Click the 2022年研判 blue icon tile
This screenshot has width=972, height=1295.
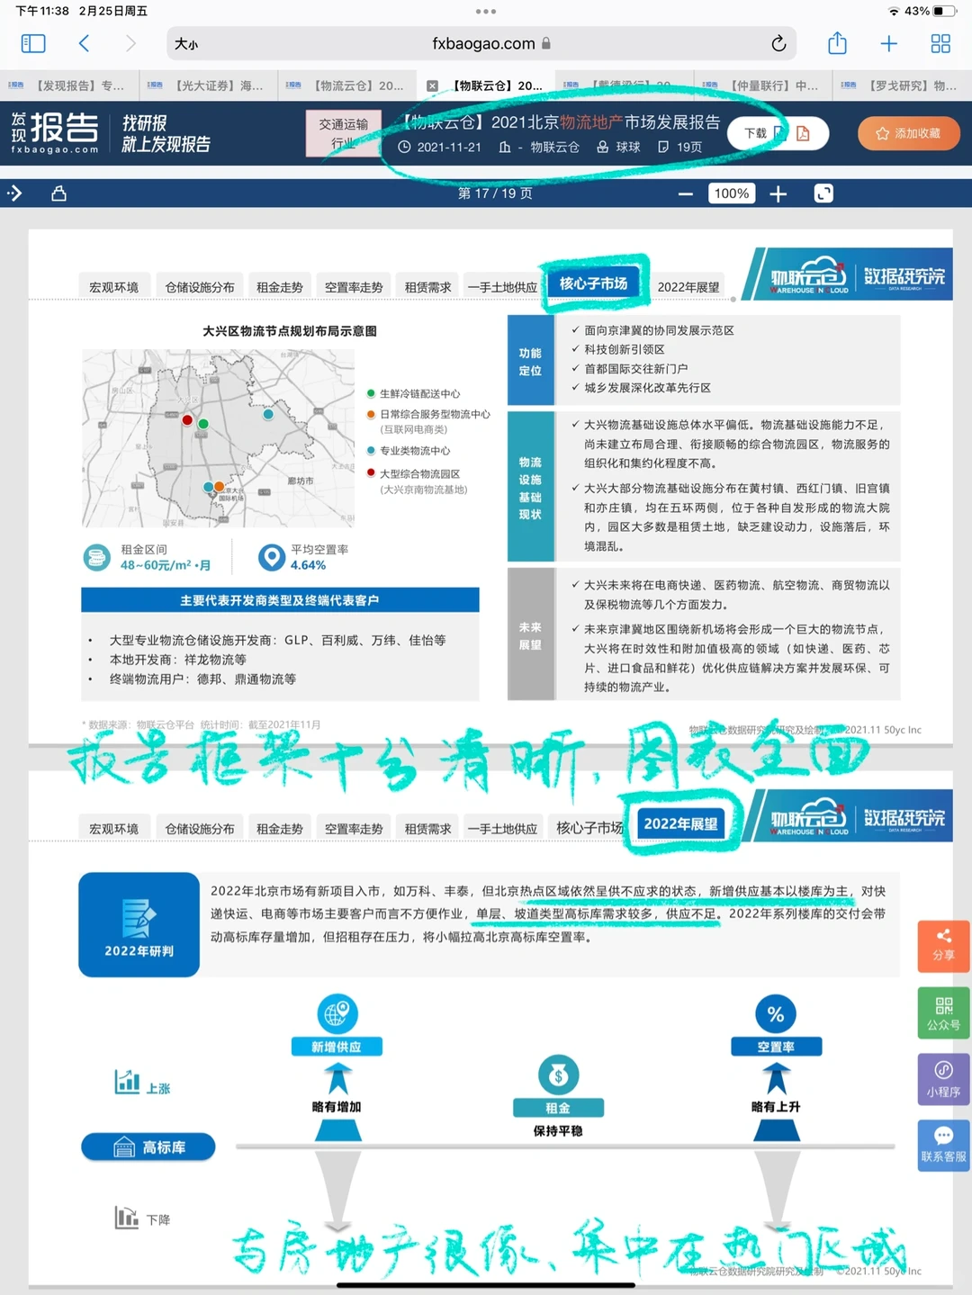click(x=139, y=924)
